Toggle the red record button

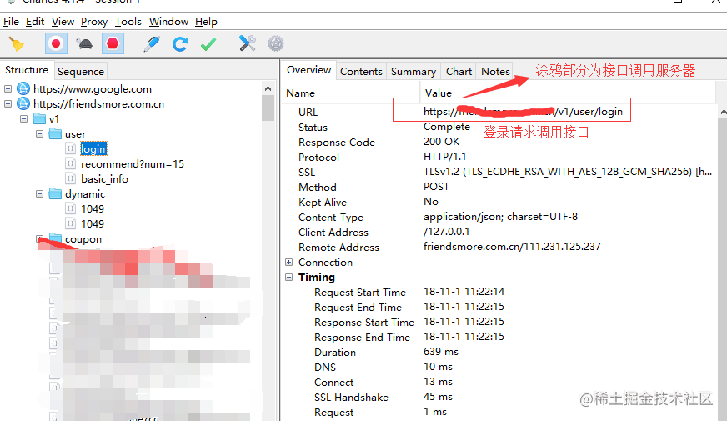56,43
